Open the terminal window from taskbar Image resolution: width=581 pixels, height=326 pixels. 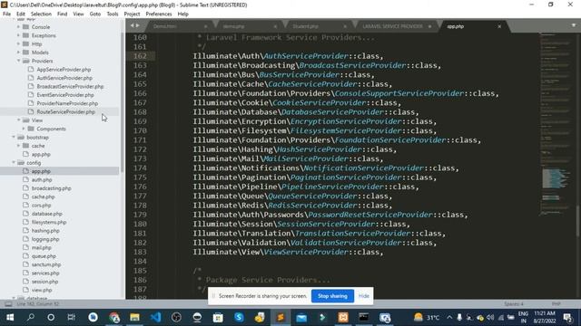tap(364, 317)
